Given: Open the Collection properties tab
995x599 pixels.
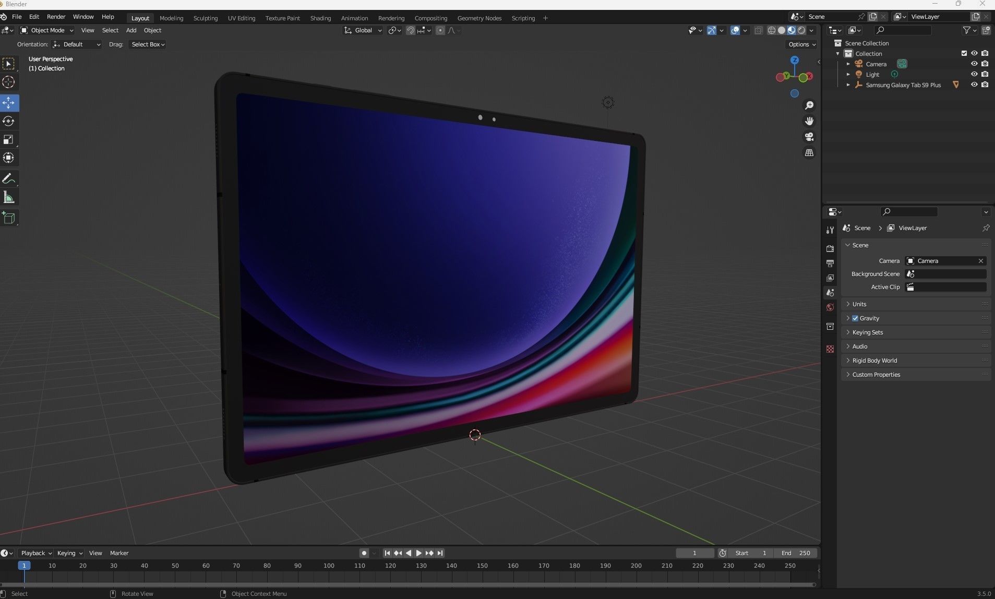Looking at the screenshot, I should pos(830,327).
